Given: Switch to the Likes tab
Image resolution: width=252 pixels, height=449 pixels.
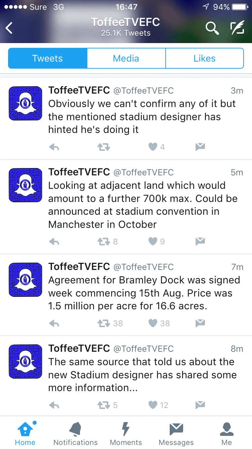Looking at the screenshot, I should coord(204,58).
